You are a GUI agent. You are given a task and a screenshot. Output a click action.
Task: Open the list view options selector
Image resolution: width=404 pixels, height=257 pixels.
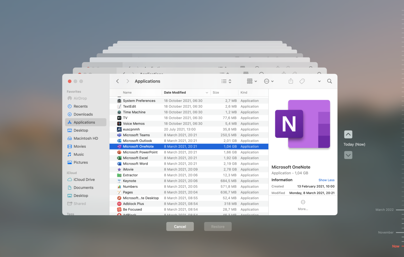coord(226,81)
